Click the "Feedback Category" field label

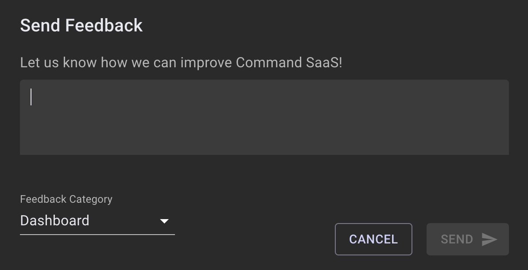(66, 199)
